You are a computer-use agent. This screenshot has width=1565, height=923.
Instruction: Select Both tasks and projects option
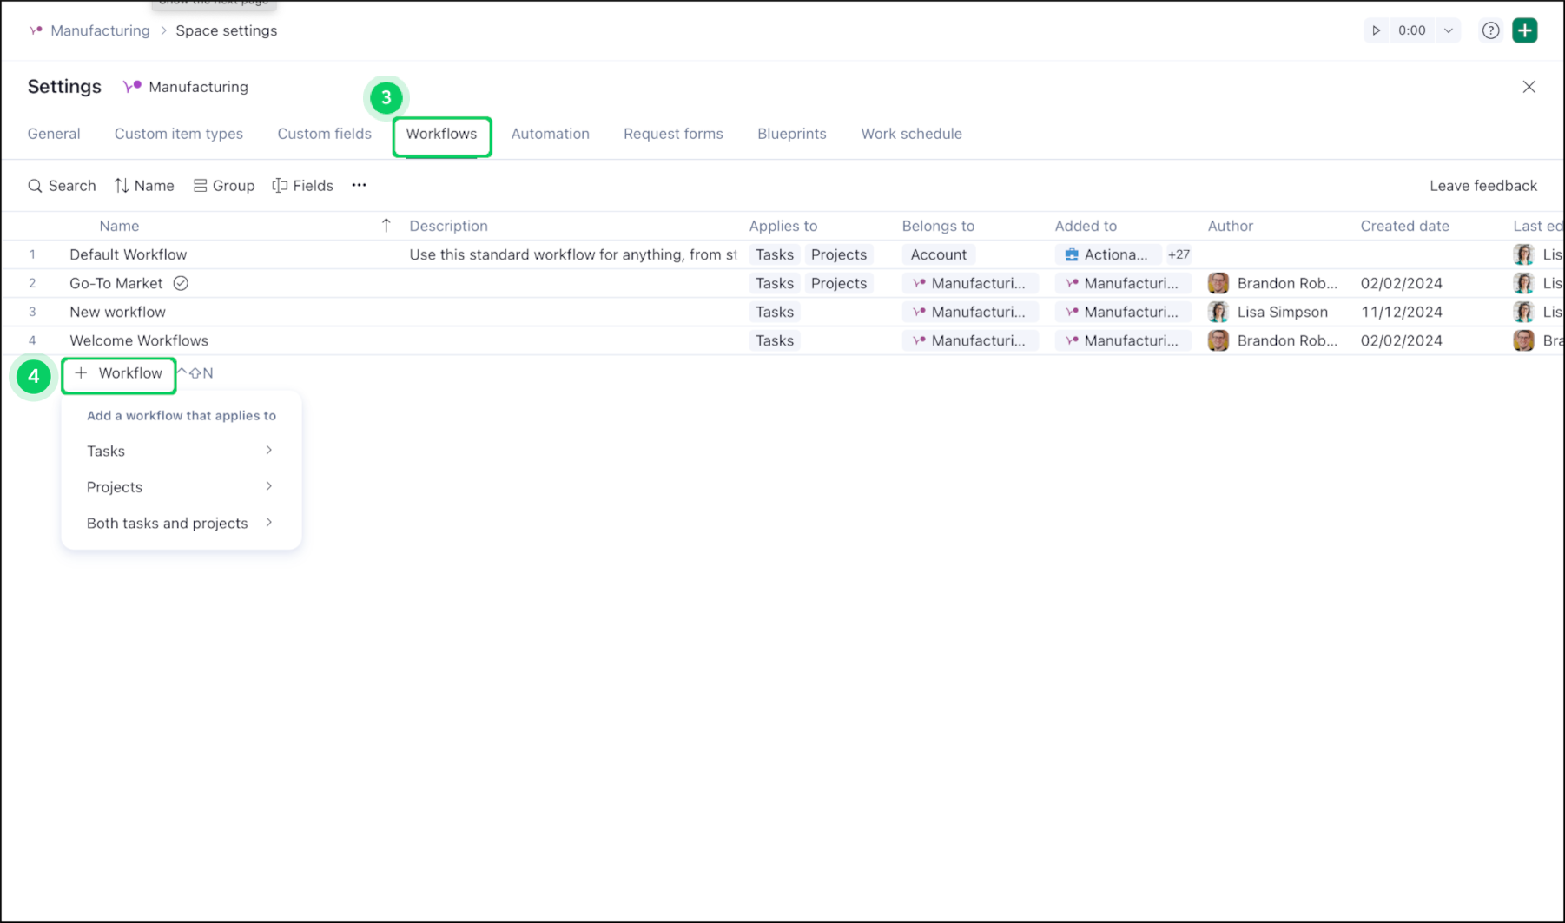click(167, 523)
